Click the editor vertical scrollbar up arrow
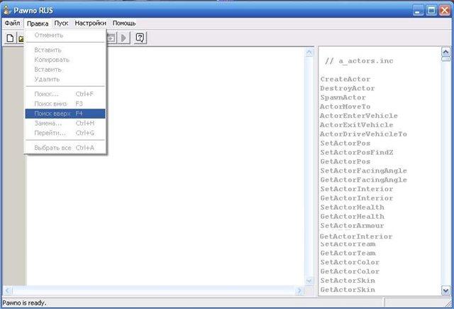 (309, 53)
